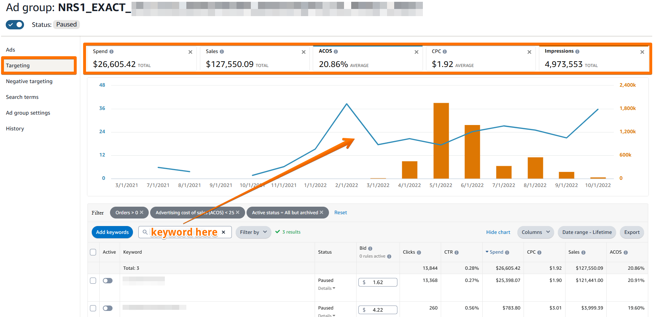Click the 4/1/2022 impressions bar

(x=410, y=170)
